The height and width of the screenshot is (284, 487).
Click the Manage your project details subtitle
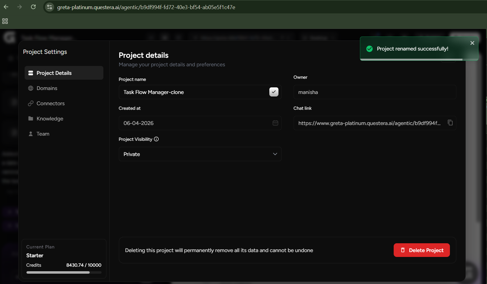pos(172,64)
